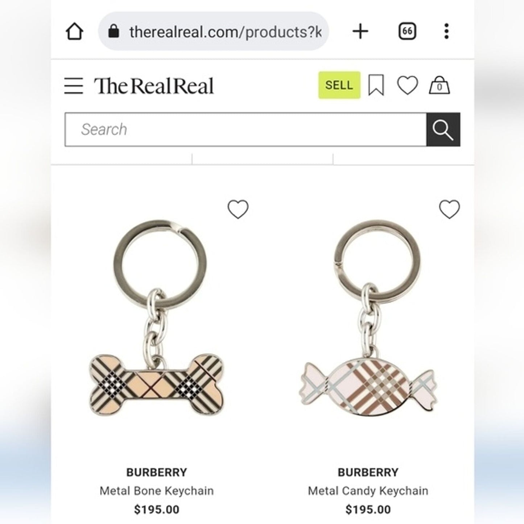Click The RealReal logo
524x524 pixels.
coord(154,86)
